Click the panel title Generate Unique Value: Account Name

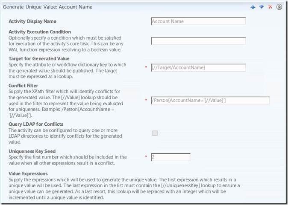[x=47, y=7]
